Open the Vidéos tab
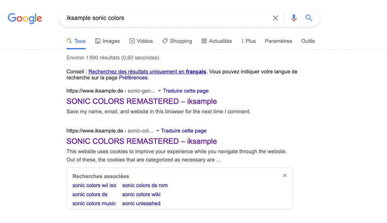 click(x=141, y=41)
